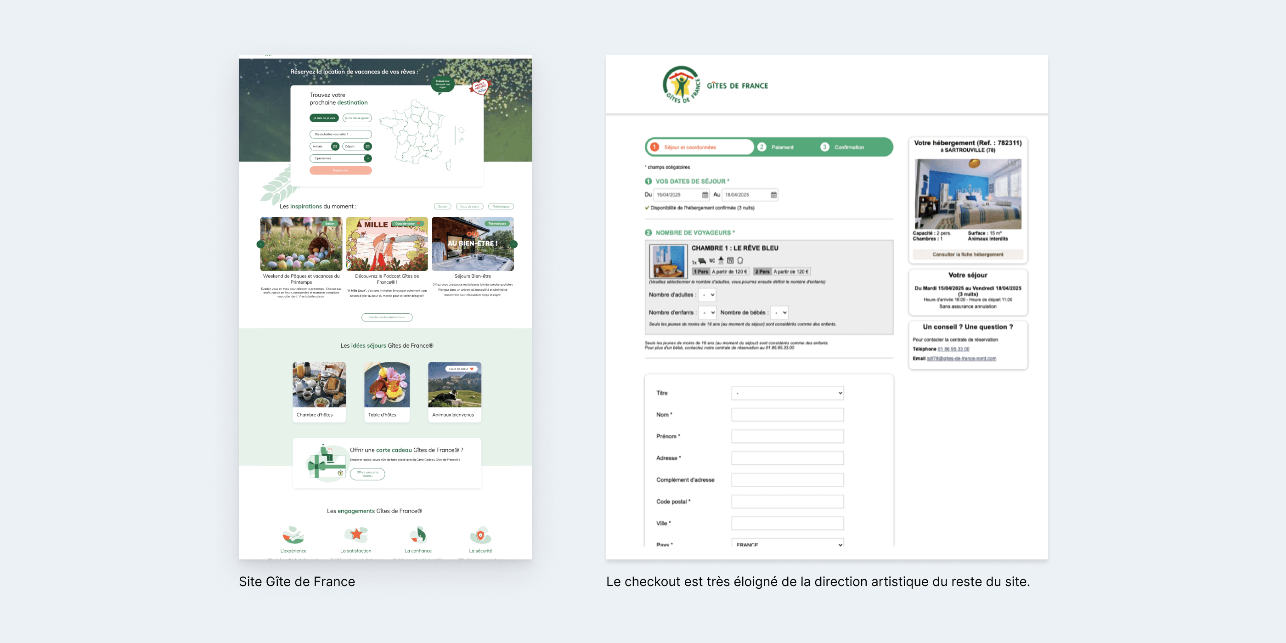The image size is (1286, 643).
Task: Select 'Je sais où je vais' option
Action: coord(324,118)
